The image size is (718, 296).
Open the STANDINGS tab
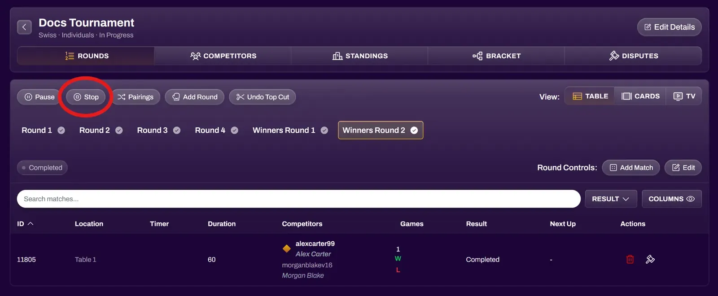click(x=360, y=56)
